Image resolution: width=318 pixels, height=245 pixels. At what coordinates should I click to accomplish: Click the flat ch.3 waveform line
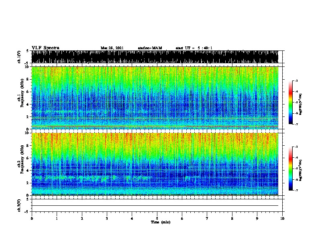point(155,206)
